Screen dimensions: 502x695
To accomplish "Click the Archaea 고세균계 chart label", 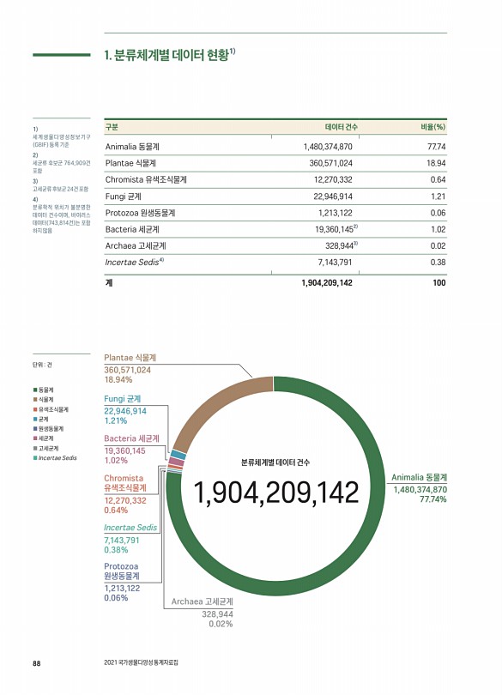I will [x=202, y=602].
